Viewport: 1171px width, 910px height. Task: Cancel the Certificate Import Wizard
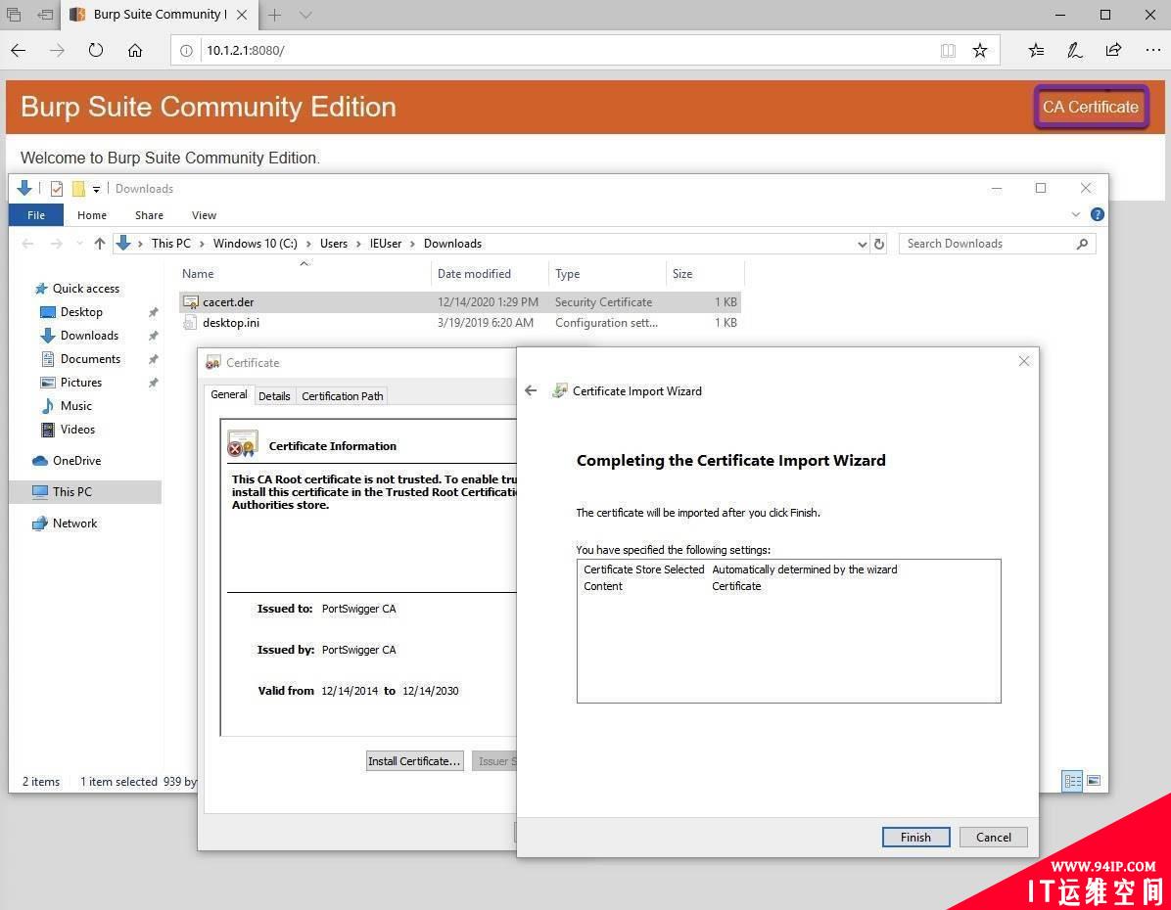pyautogui.click(x=993, y=837)
